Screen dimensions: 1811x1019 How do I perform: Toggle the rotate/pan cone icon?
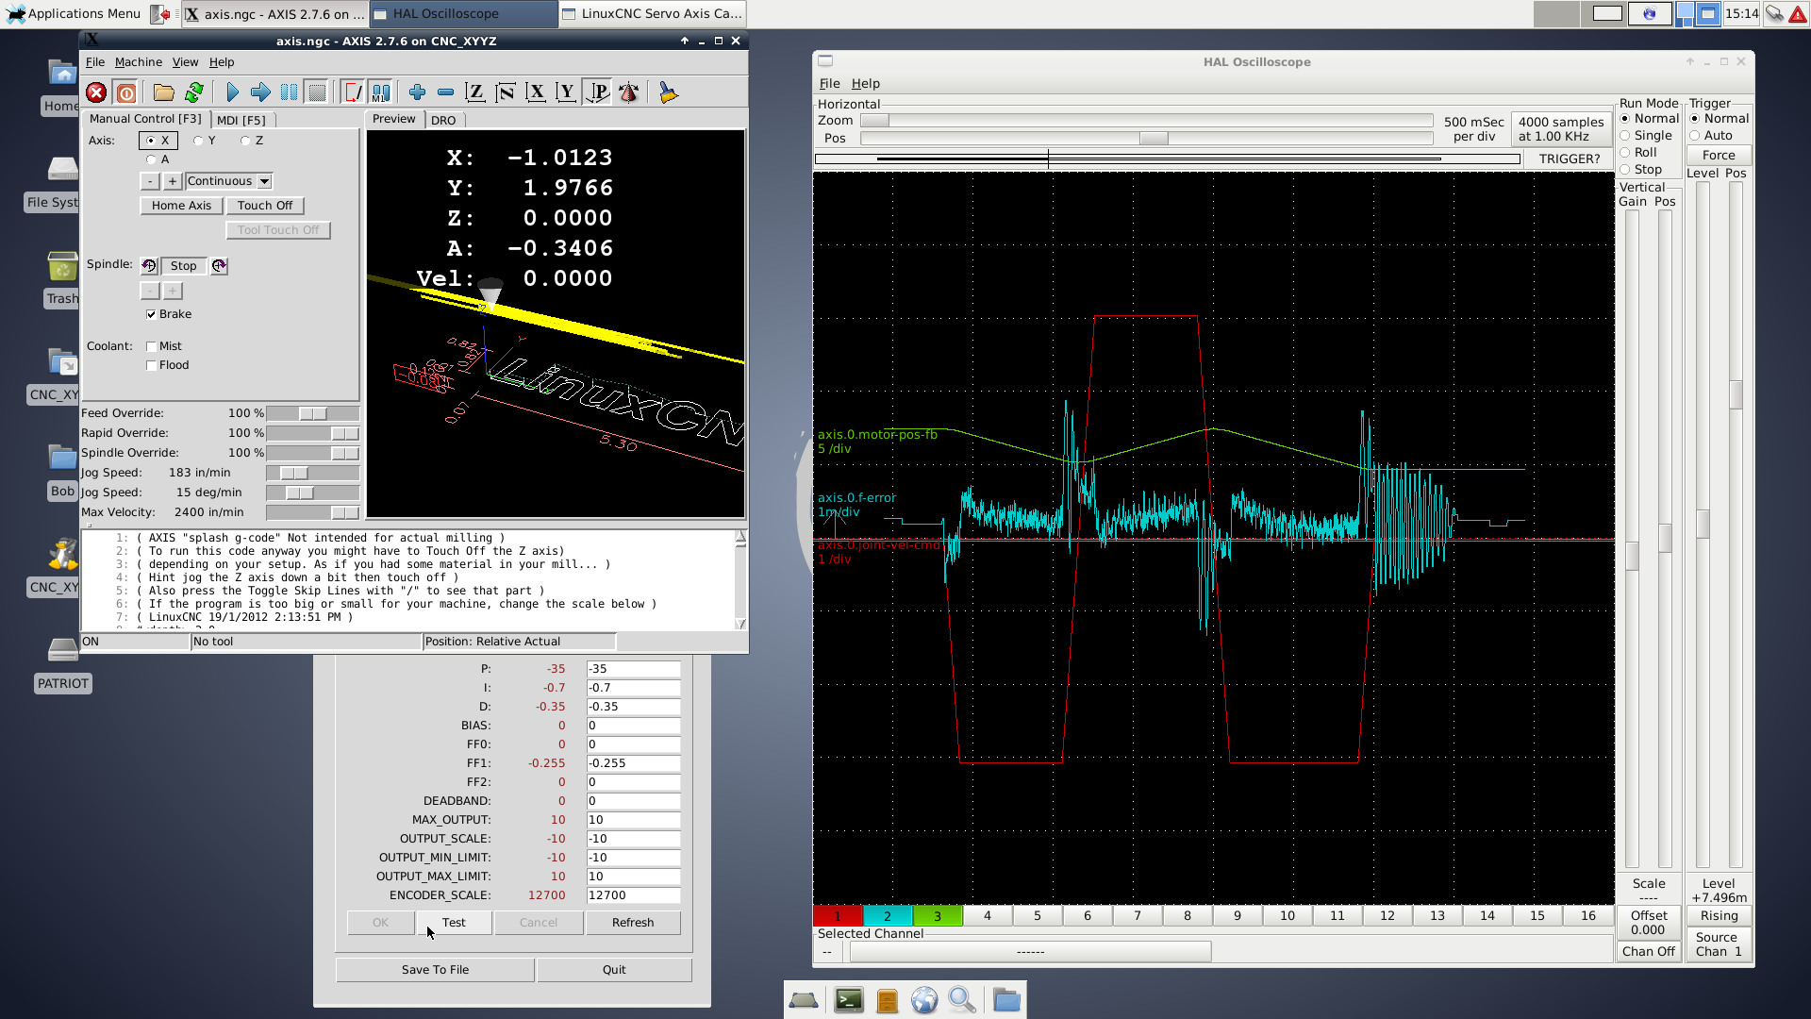click(x=629, y=92)
